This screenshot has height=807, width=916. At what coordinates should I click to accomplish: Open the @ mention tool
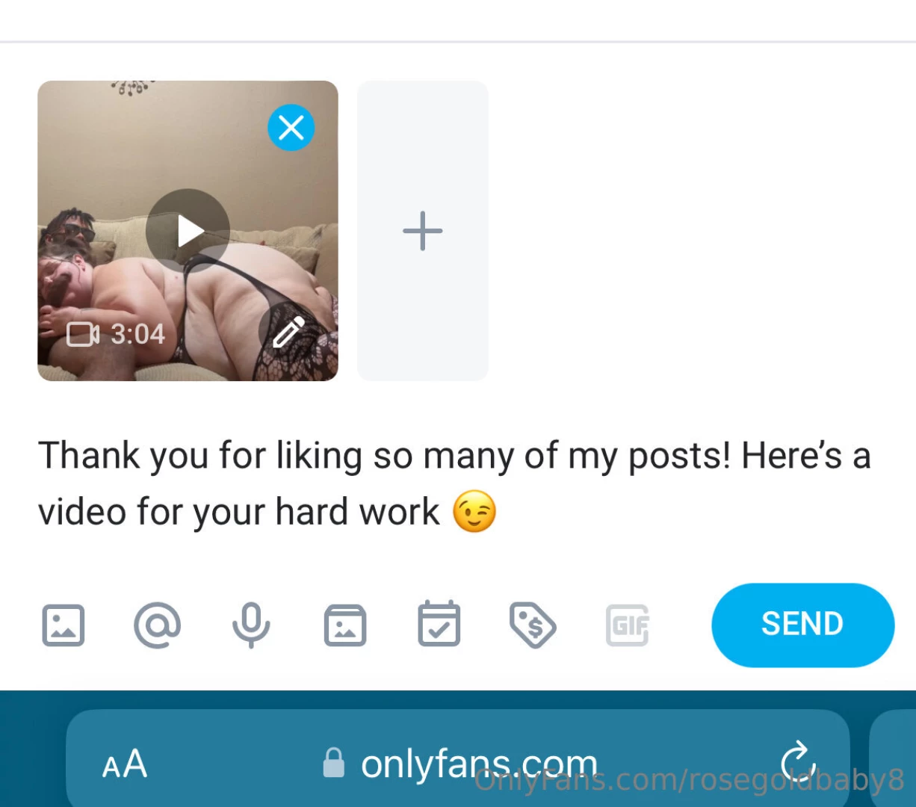click(x=157, y=625)
